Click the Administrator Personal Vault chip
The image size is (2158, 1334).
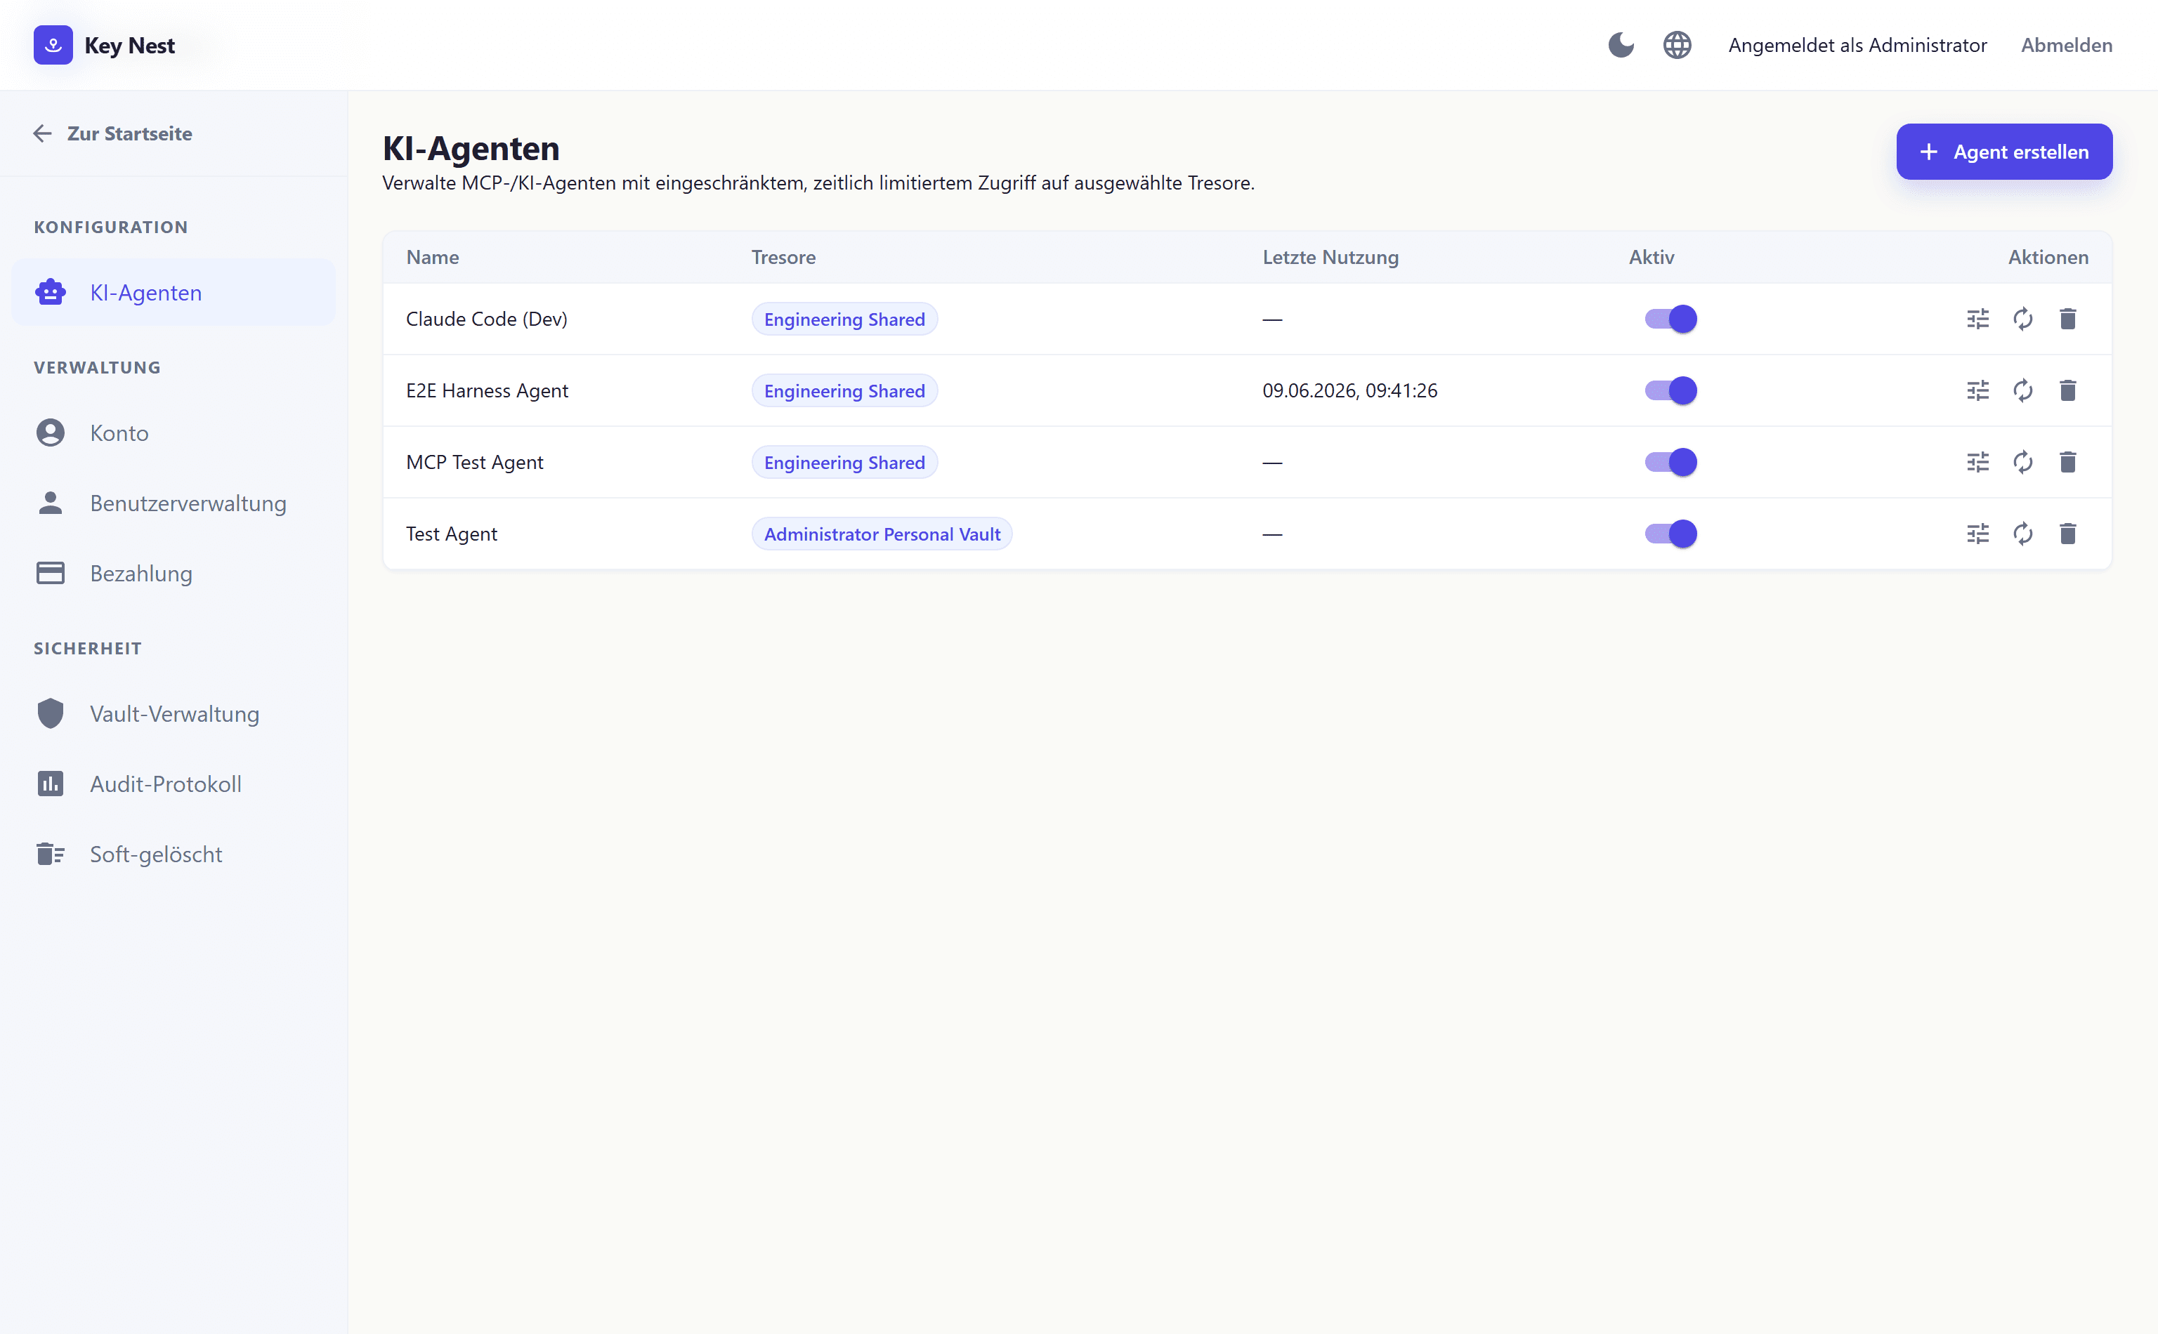click(x=882, y=533)
